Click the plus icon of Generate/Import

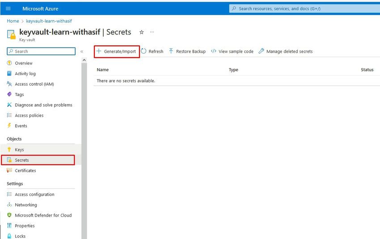[x=99, y=51]
